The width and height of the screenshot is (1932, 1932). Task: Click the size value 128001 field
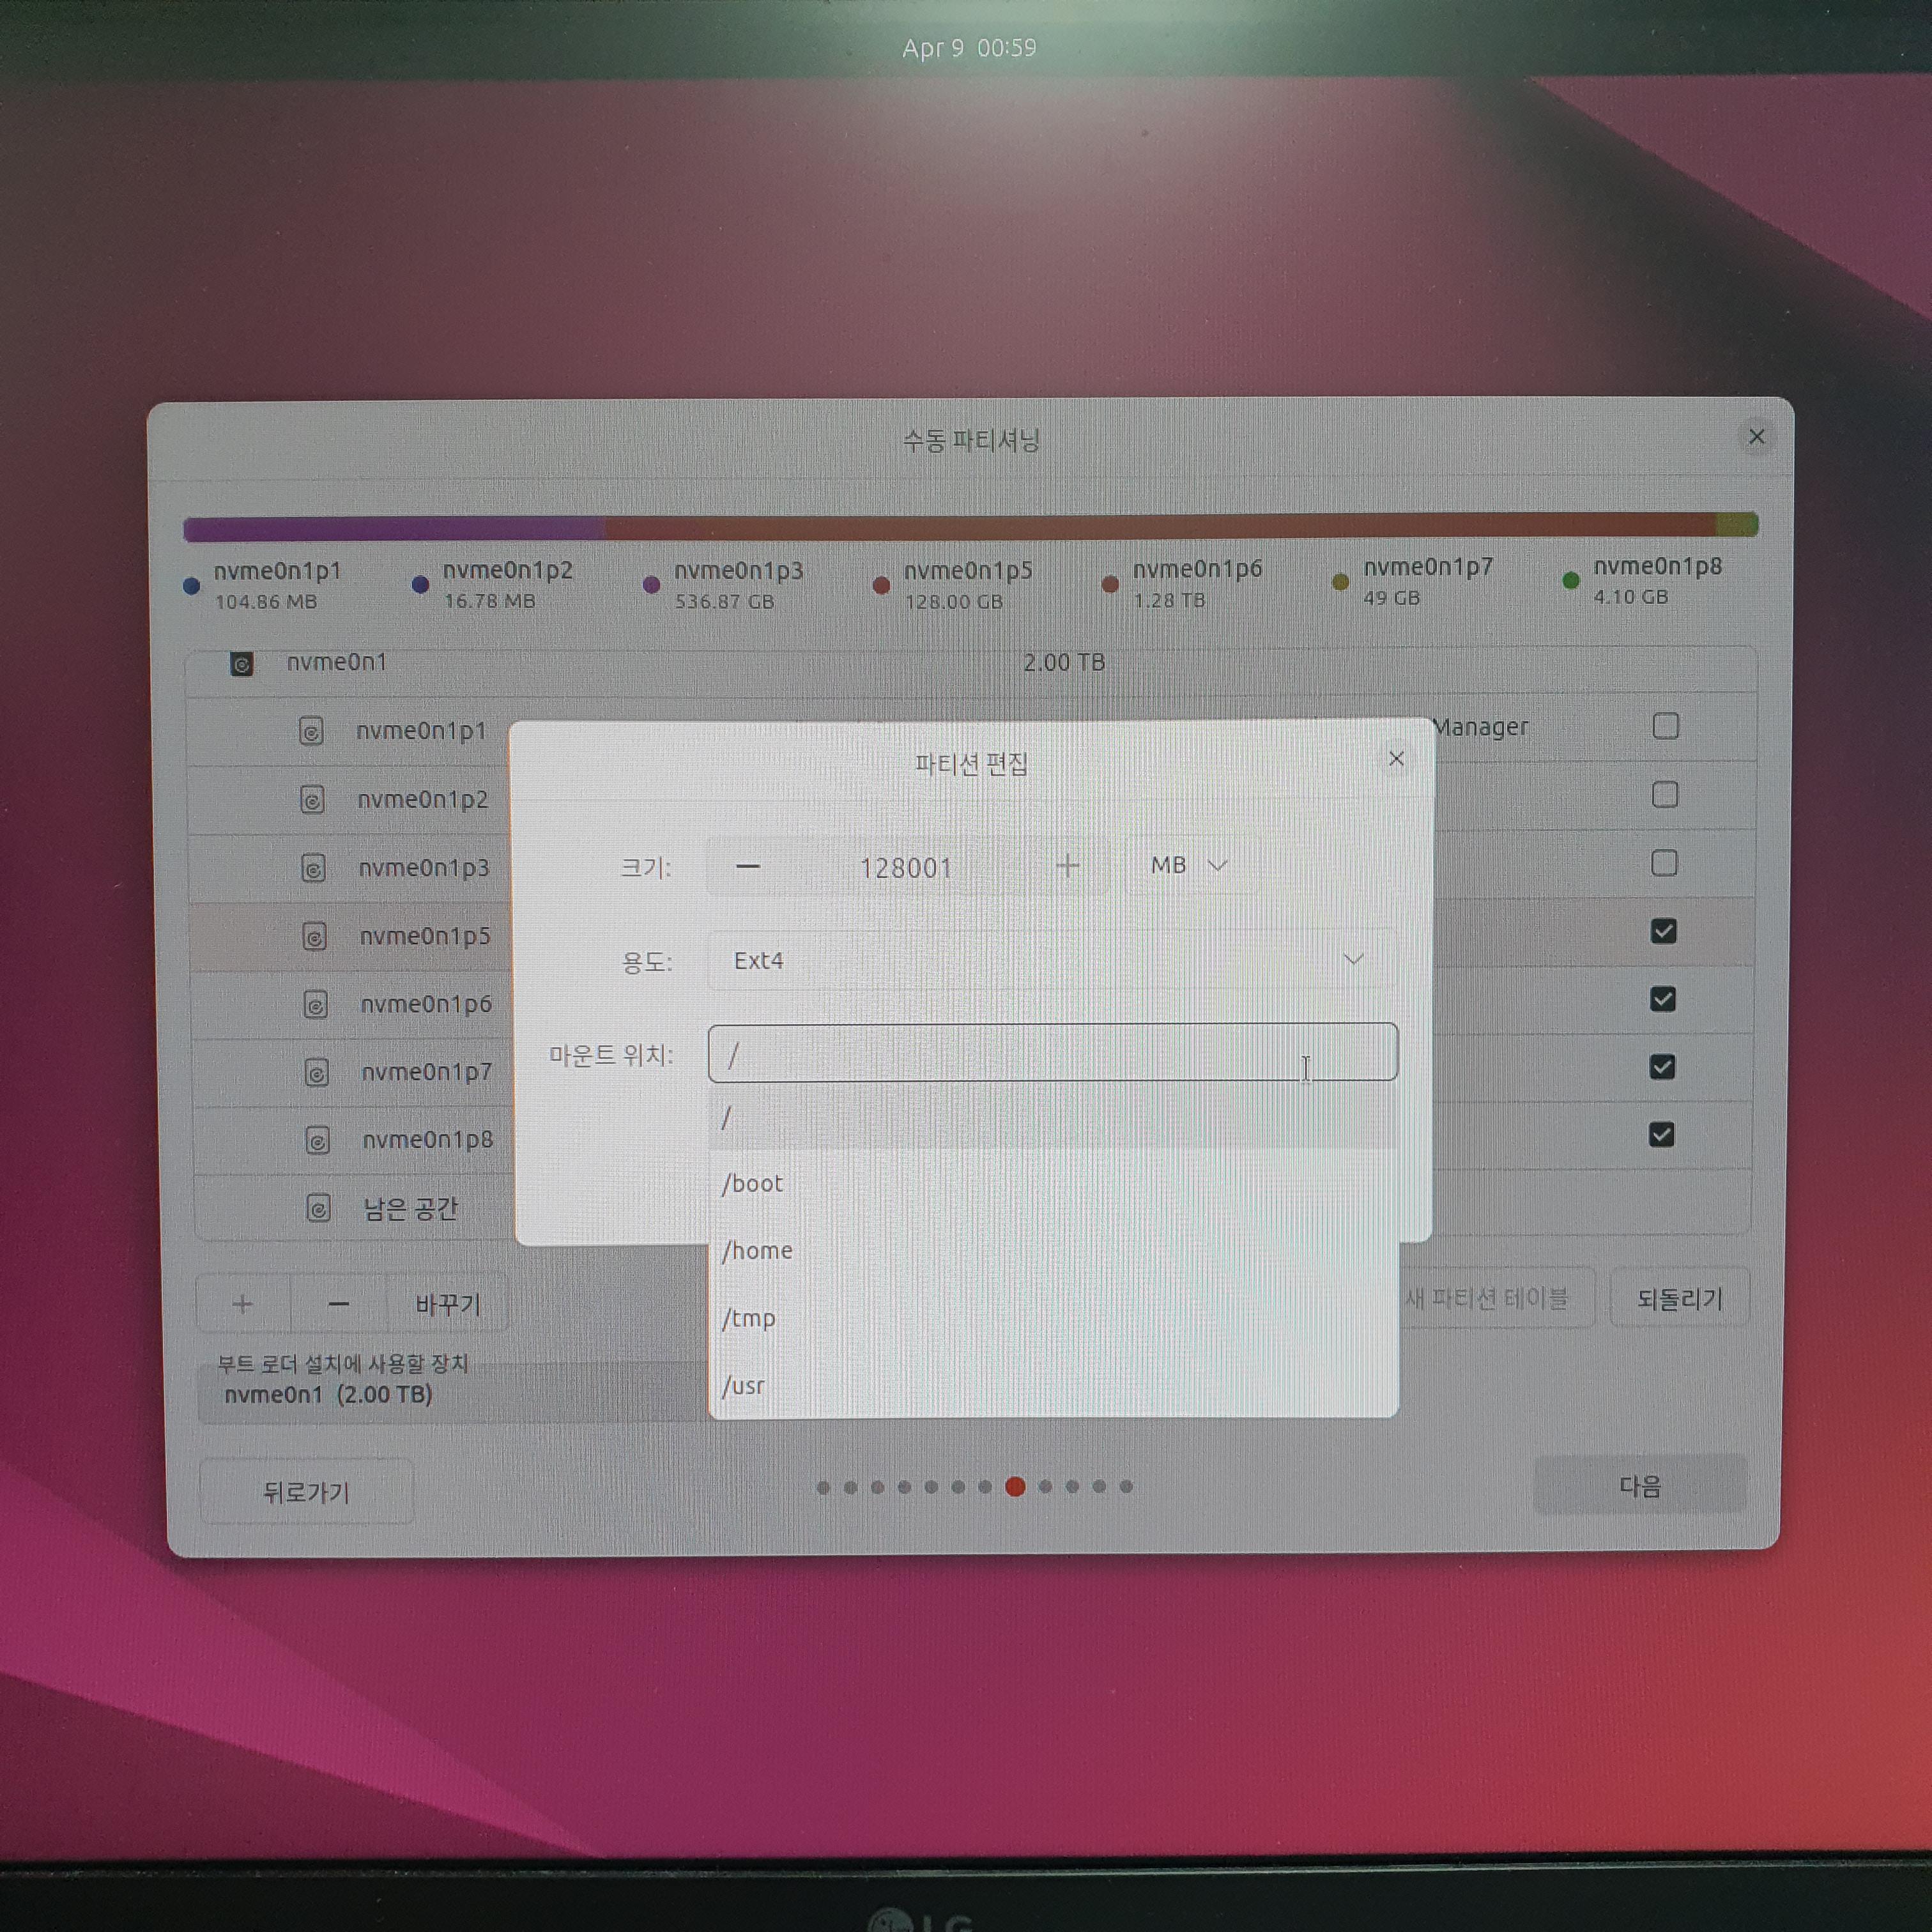pos(907,867)
